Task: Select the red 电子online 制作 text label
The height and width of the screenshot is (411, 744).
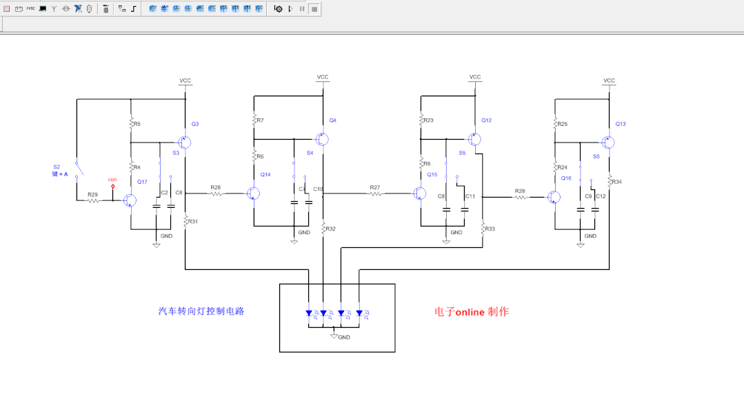Action: [x=471, y=311]
